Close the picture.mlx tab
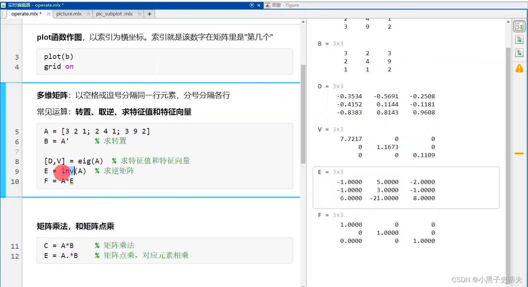The width and height of the screenshot is (528, 287). pyautogui.click(x=88, y=14)
